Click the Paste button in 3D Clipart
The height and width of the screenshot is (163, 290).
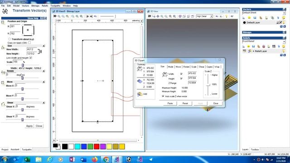click(170, 103)
